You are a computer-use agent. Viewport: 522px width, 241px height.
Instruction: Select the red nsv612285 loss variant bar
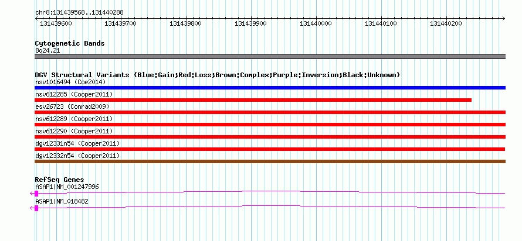tap(253, 100)
